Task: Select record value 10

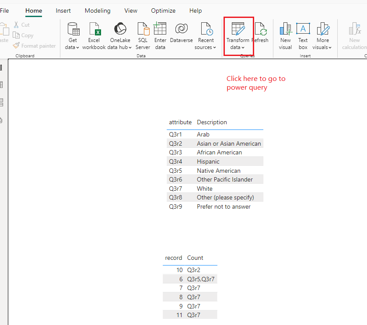Action: pyautogui.click(x=179, y=270)
